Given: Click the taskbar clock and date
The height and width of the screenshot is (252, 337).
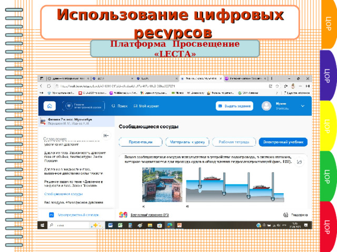Looking at the screenshot, I should (295, 225).
